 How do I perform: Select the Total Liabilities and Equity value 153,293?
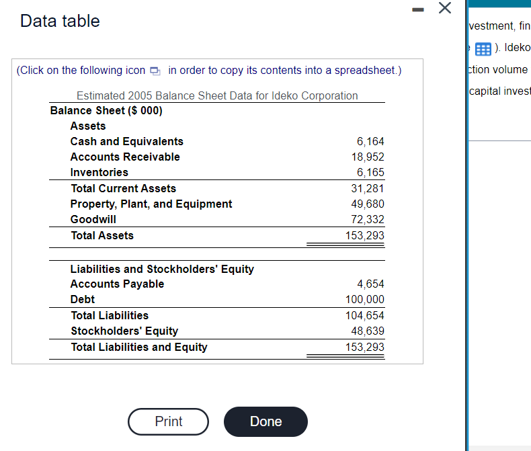pos(364,347)
